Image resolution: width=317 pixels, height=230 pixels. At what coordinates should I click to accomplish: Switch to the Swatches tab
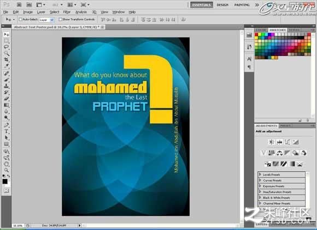[x=278, y=30]
